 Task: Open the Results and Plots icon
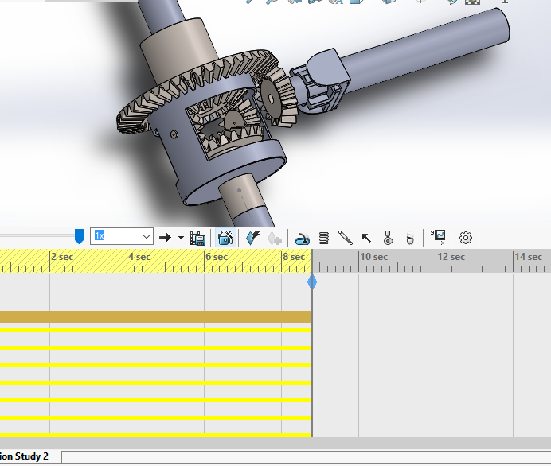pyautogui.click(x=438, y=237)
